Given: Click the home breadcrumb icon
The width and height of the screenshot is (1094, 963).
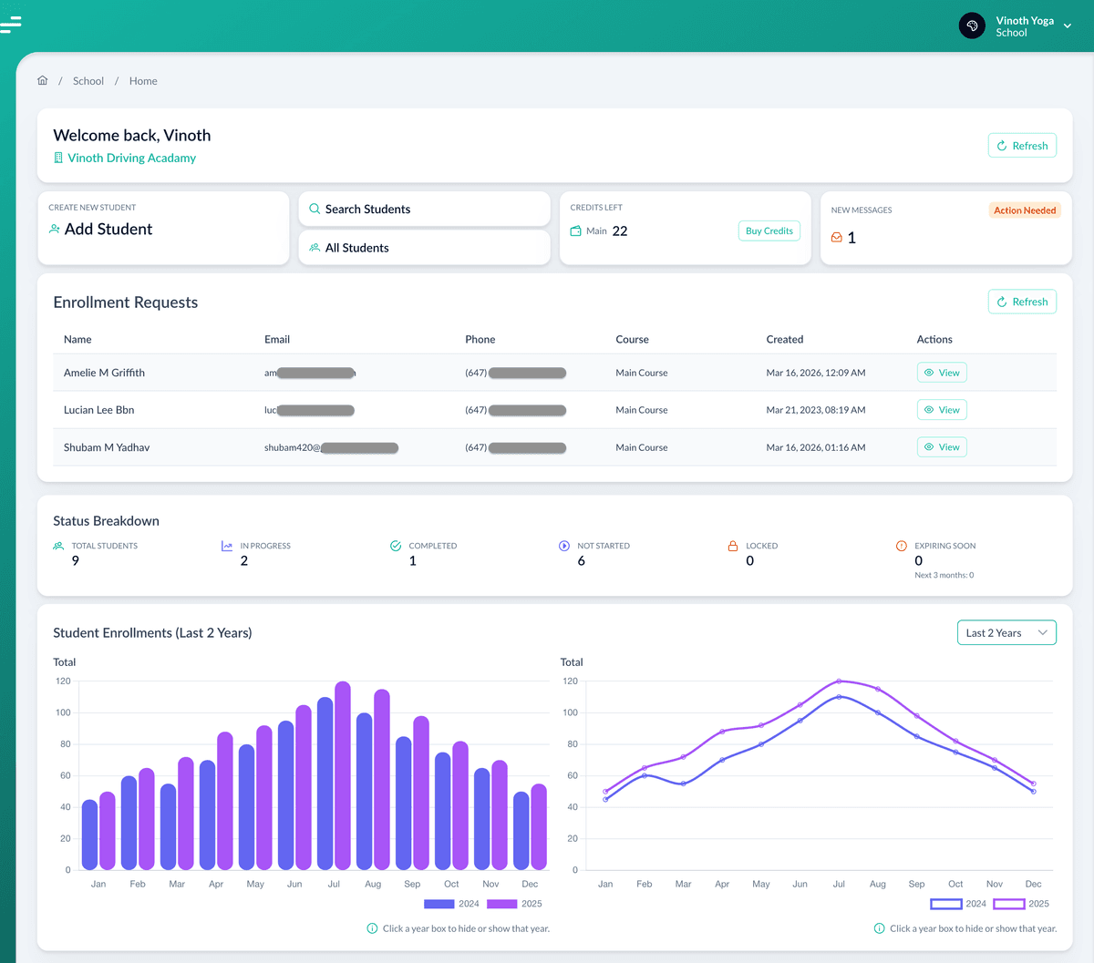Looking at the screenshot, I should (42, 80).
